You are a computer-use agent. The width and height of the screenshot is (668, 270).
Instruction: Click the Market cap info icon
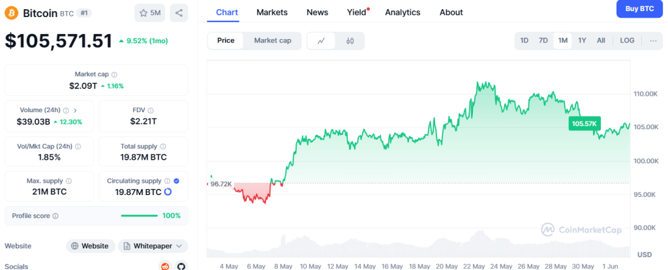[114, 75]
